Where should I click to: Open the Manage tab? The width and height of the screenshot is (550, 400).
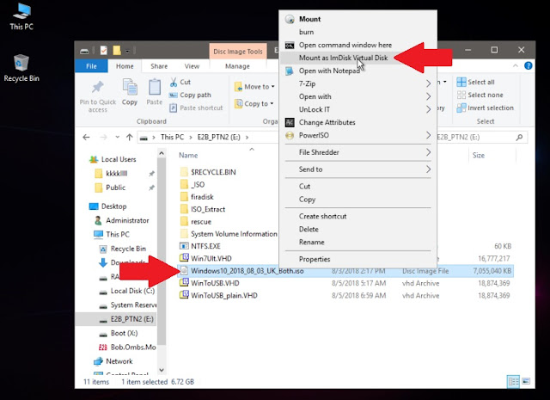pos(237,66)
